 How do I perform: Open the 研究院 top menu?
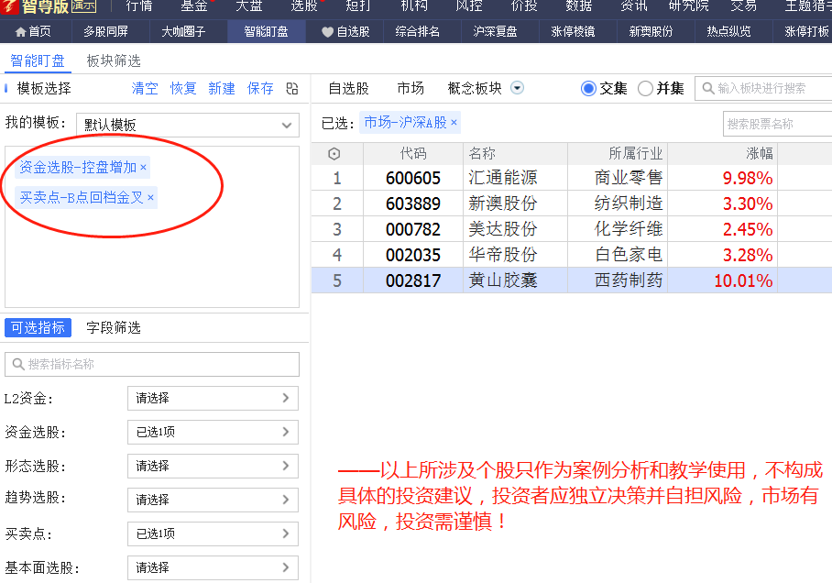point(689,5)
